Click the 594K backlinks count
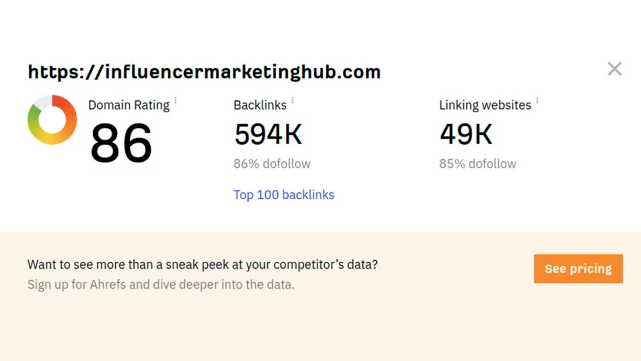Screen dimensions: 641x361 click(x=268, y=134)
